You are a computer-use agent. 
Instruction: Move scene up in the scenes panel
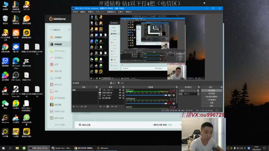[x=82, y=106]
